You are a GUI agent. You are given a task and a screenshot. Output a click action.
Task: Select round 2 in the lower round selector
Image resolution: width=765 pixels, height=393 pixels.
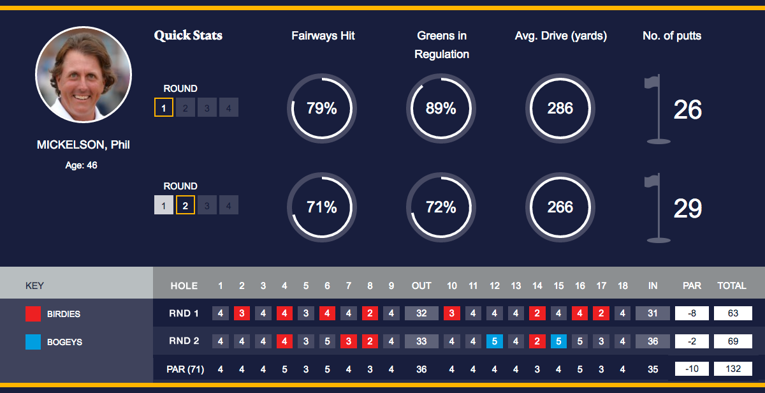[186, 205]
